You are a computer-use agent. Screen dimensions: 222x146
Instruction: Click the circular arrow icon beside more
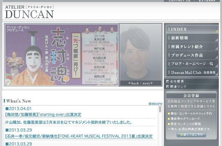click(150, 104)
